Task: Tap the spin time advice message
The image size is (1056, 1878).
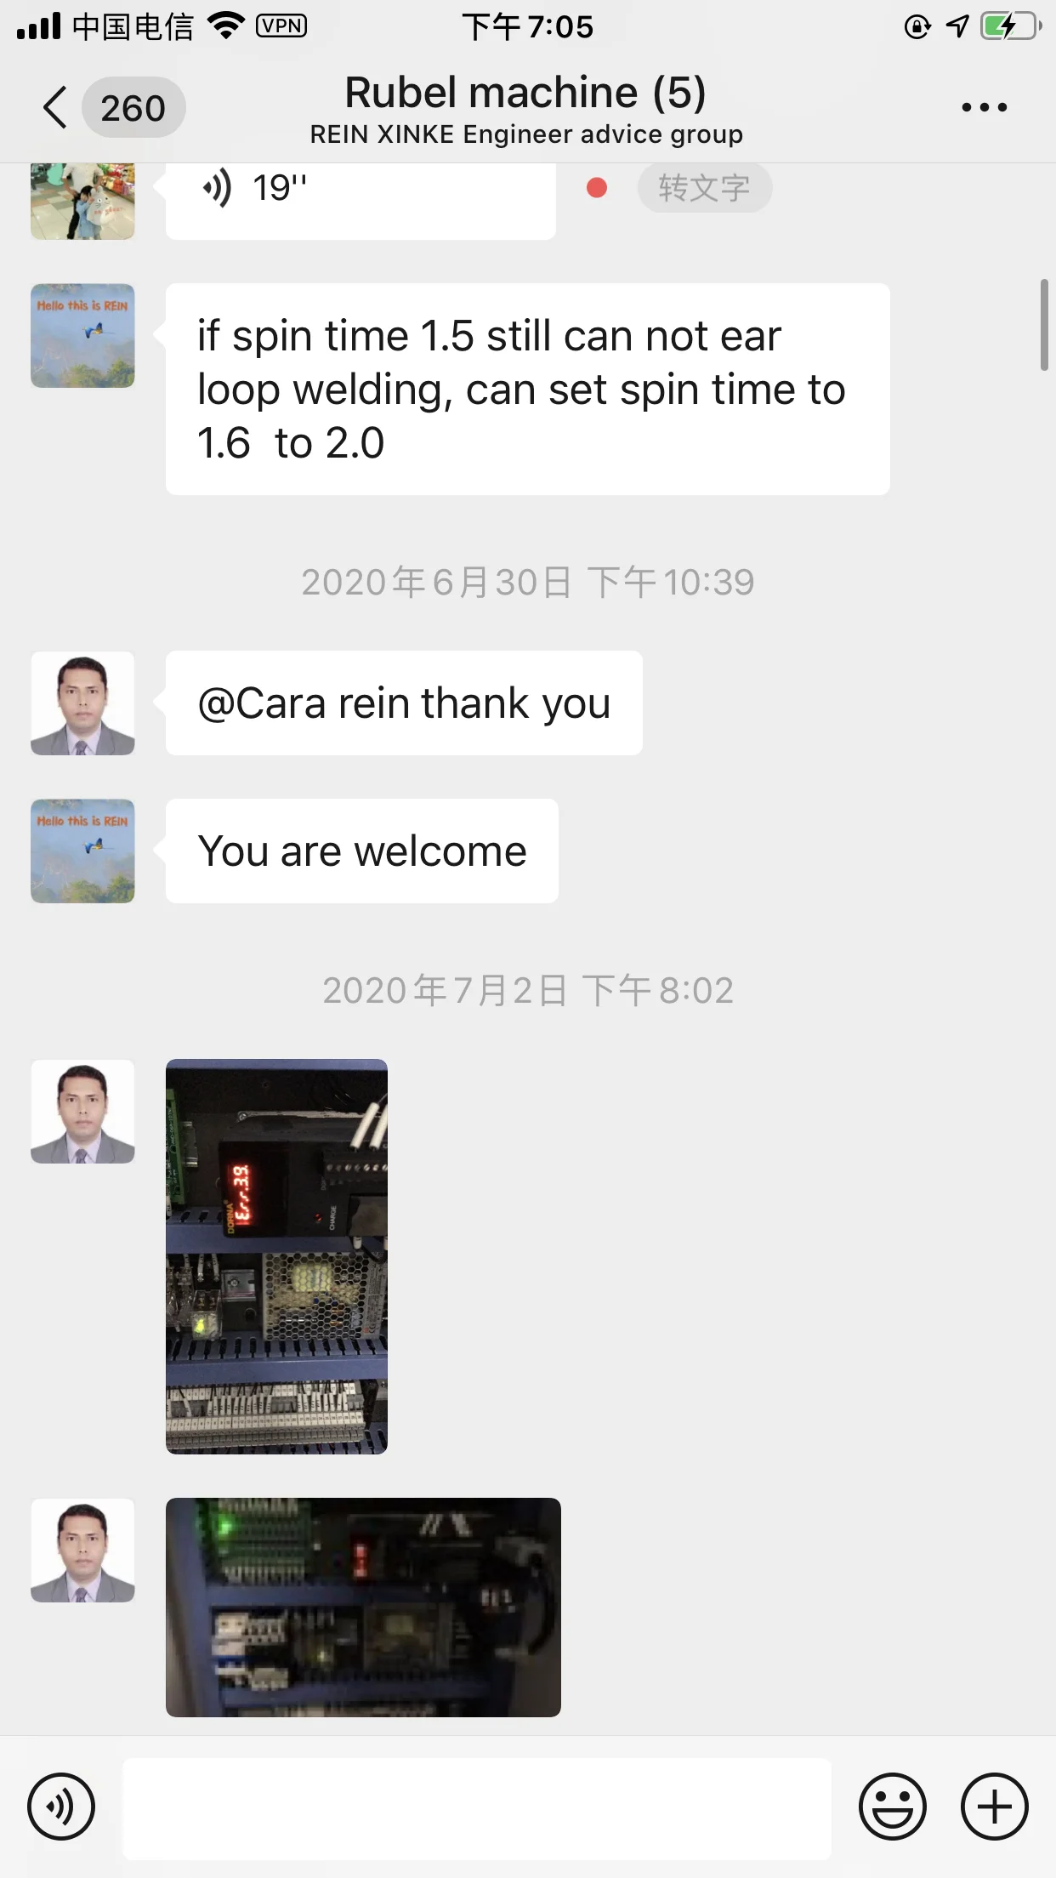Action: coord(527,390)
